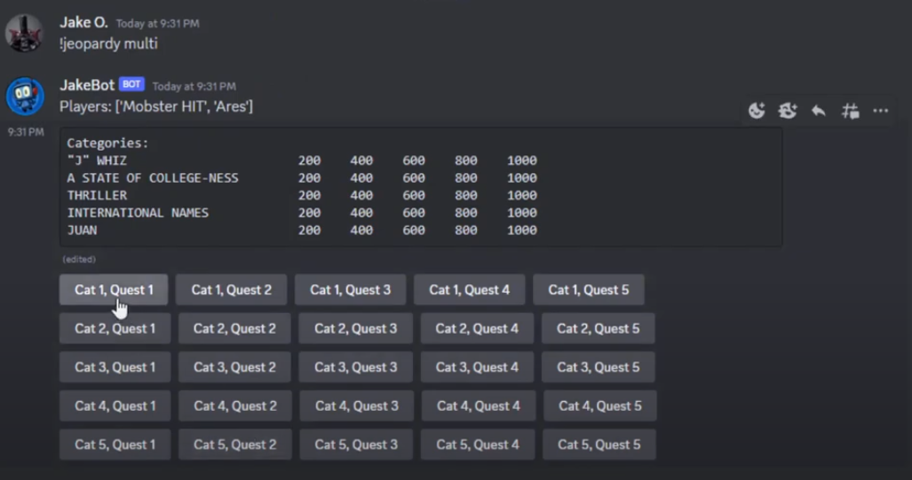
Task: Click the Cat 3, Quest 4 button
Action: coord(477,367)
